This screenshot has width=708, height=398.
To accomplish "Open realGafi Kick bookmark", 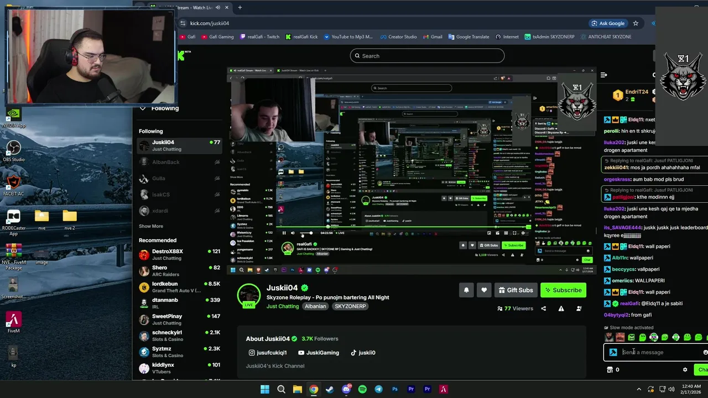I will 302,37.
